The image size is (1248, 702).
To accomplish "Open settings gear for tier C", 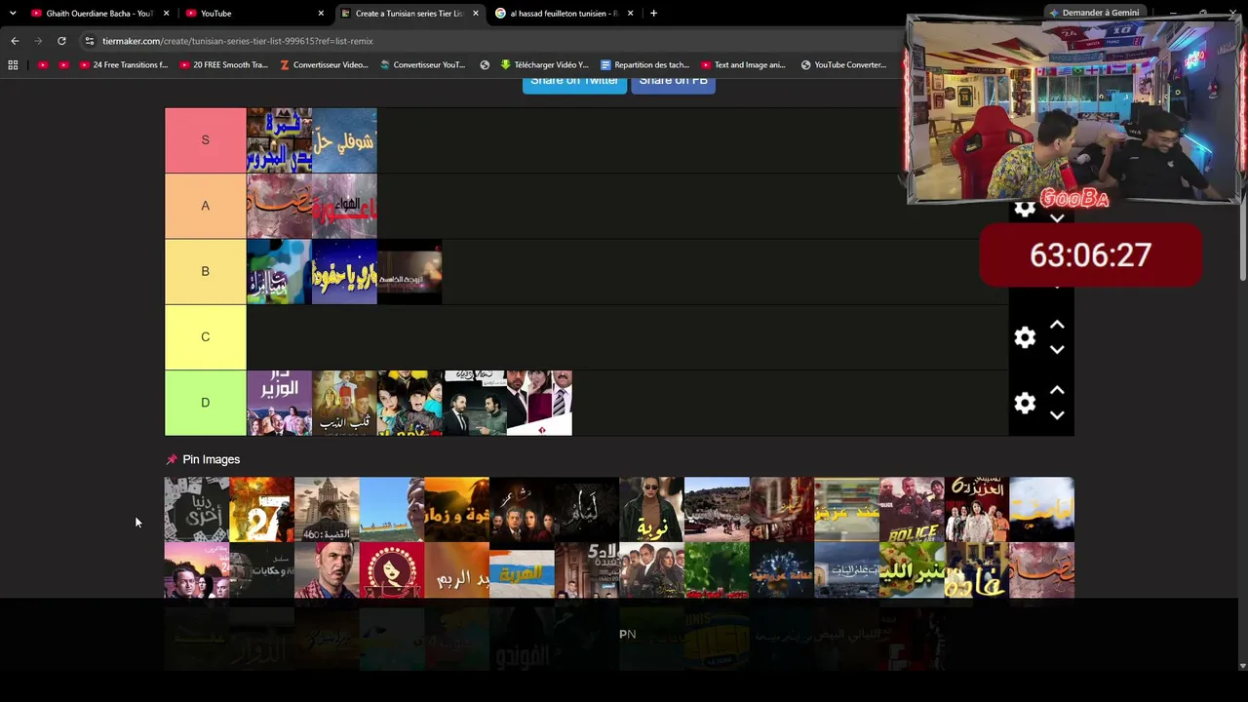I will coord(1025,337).
